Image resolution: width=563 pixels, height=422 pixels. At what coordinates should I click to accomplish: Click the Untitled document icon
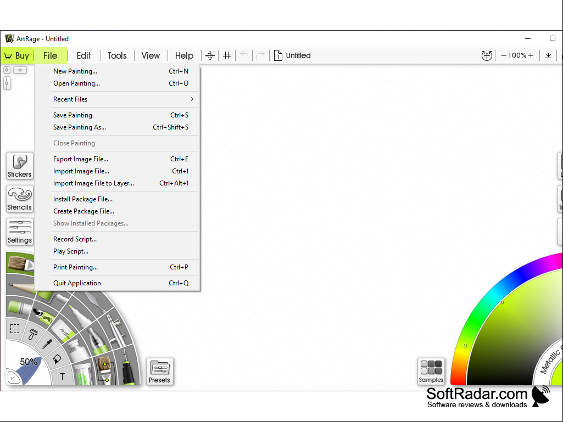278,55
